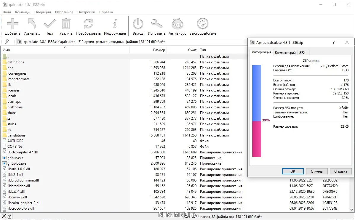Select the imageformats folder
The image size is (355, 220).
(x=18, y=79)
